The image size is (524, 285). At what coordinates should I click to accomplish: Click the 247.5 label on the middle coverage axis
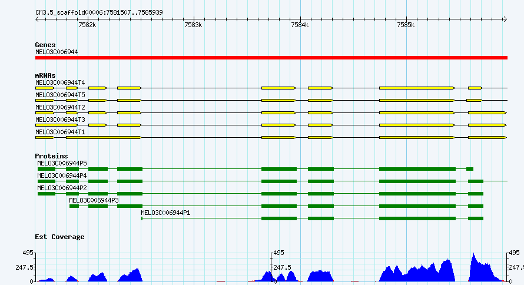click(x=283, y=267)
